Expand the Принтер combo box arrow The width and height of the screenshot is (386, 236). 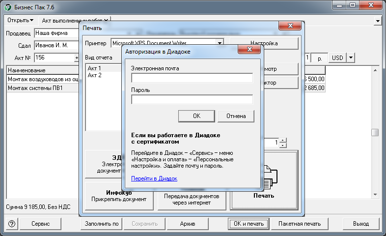tap(220, 43)
